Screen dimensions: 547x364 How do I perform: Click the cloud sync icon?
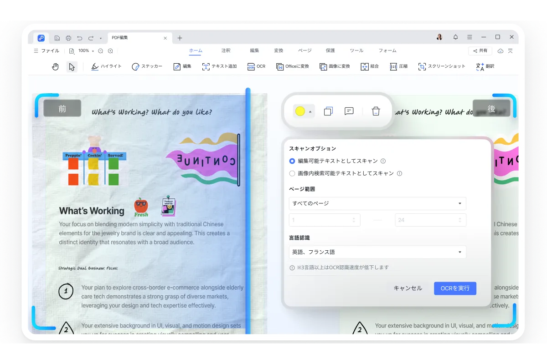pos(501,51)
